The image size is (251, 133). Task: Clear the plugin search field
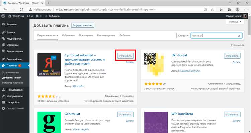pyautogui.click(x=239, y=36)
